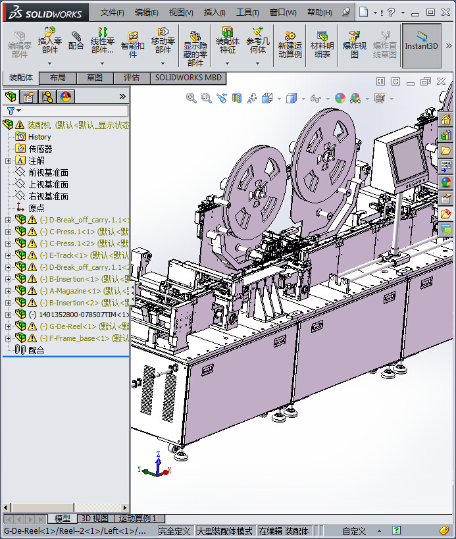Viewport: 456px width, 539px height.
Task: Open the filter funnel dropdown arrow
Action: (x=19, y=111)
